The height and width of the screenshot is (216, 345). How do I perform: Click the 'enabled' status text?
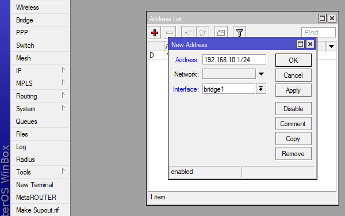pos(182,172)
